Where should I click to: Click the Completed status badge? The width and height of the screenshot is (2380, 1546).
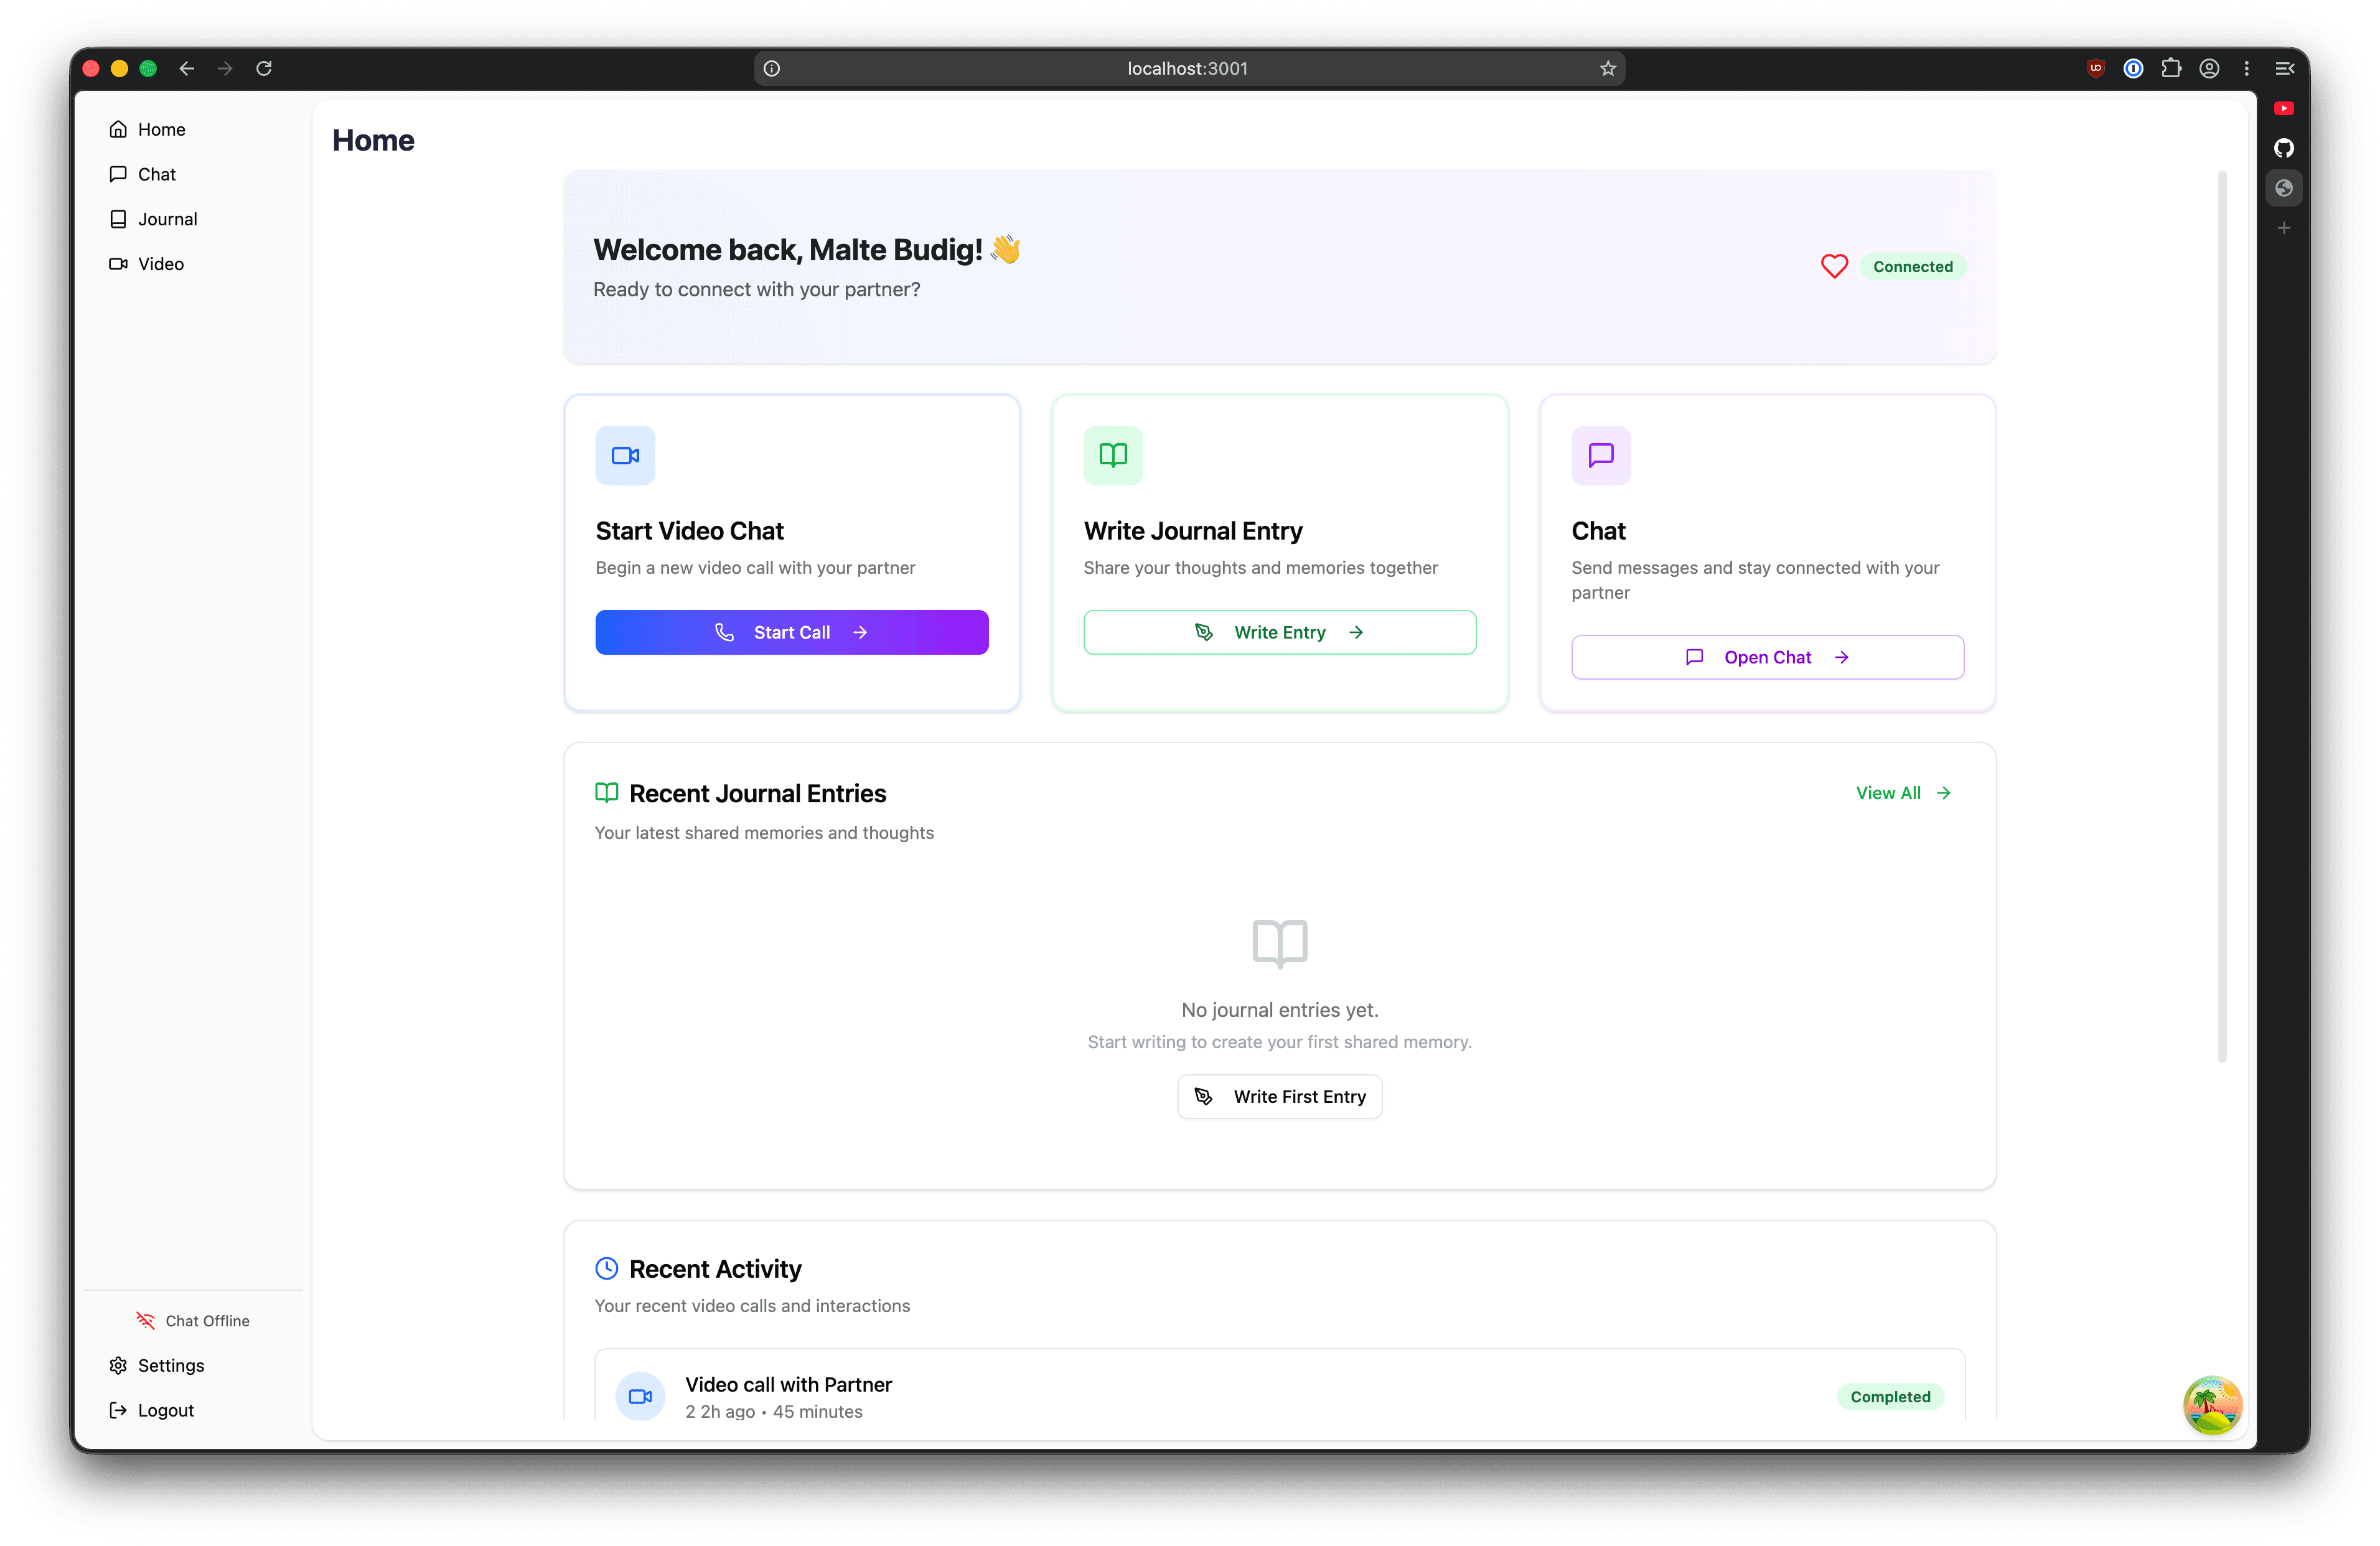tap(1890, 1397)
